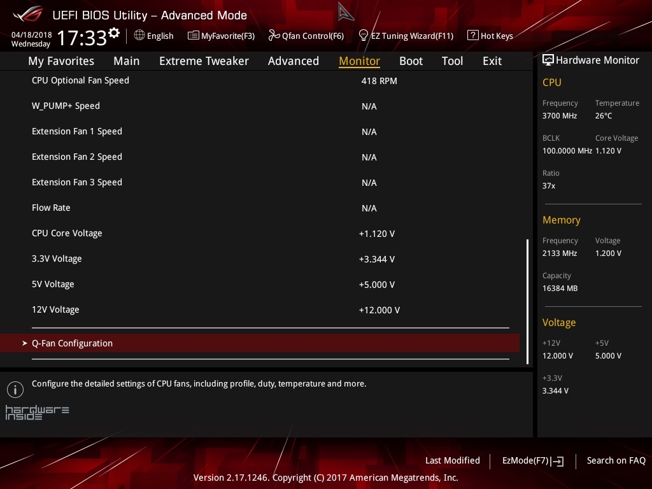Click the 37x ratio reading
This screenshot has width=652, height=489.
(x=548, y=185)
